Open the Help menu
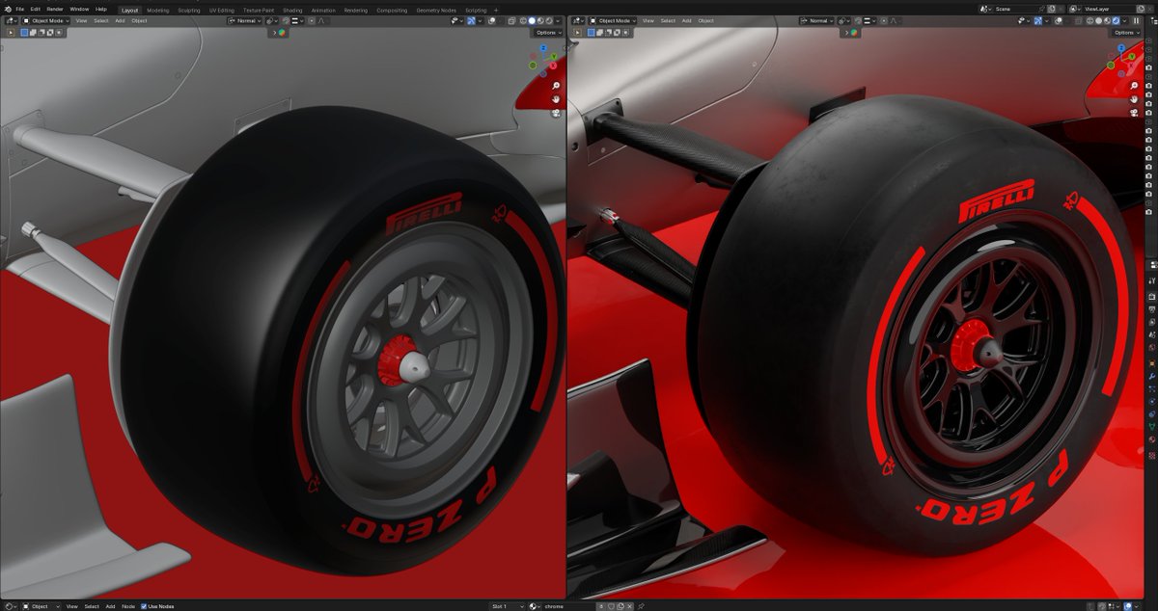This screenshot has width=1158, height=611. click(101, 9)
